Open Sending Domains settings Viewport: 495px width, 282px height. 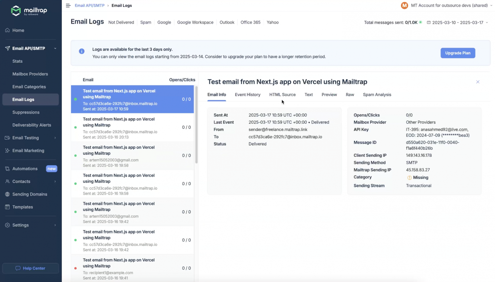coord(29,194)
